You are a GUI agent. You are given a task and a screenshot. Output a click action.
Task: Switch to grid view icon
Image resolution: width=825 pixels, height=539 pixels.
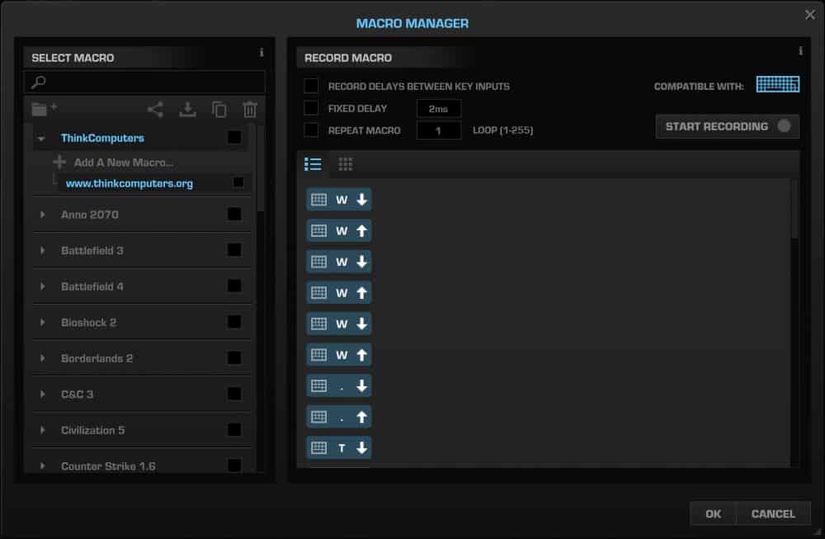tap(345, 164)
